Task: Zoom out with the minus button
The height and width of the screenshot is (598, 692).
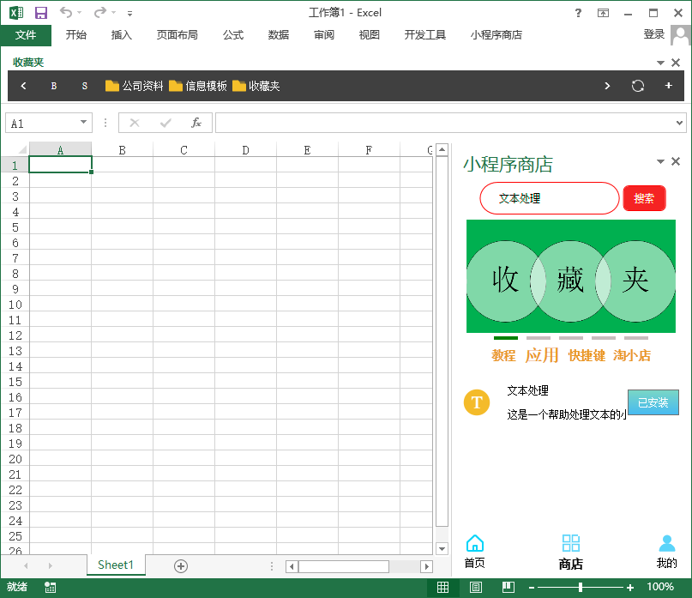Action: [x=532, y=588]
